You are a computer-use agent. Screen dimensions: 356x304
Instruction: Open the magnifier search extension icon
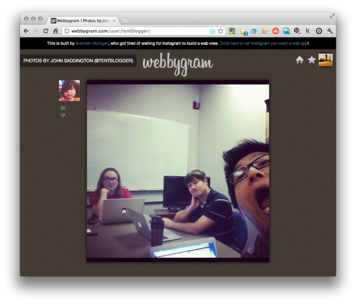pos(297,31)
